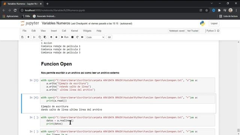The height and width of the screenshot is (135, 240).
Task: Click the Jupyter logo
Action: point(30,23)
